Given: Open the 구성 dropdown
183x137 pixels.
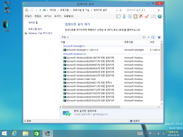Looking at the screenshot, I should point(65,37).
